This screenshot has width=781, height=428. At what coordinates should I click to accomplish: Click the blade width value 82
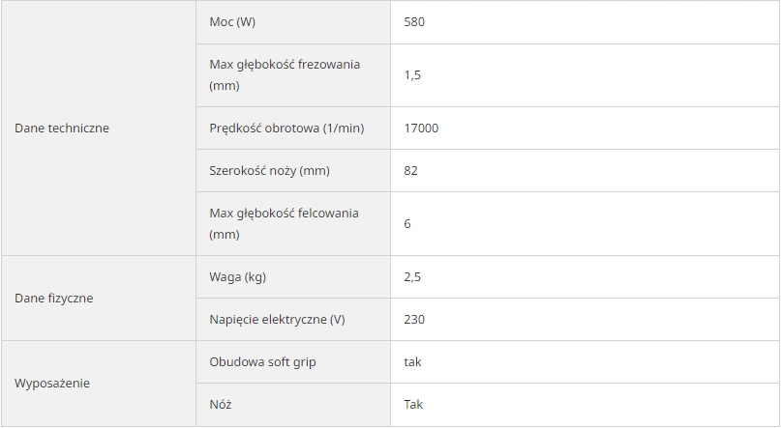[410, 170]
